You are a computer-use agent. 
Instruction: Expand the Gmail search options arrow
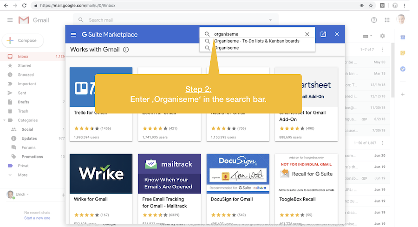[270, 20]
